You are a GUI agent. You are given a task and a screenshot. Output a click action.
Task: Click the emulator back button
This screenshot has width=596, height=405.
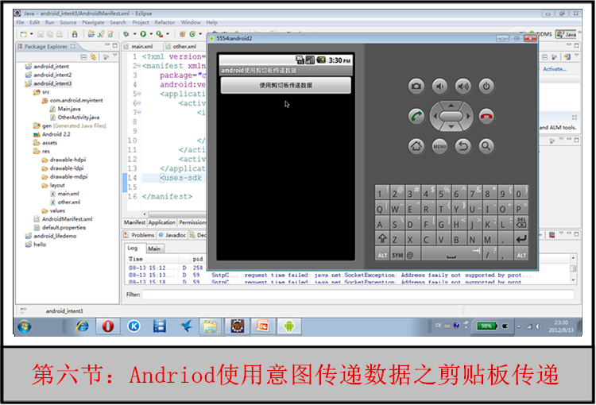pyautogui.click(x=463, y=146)
